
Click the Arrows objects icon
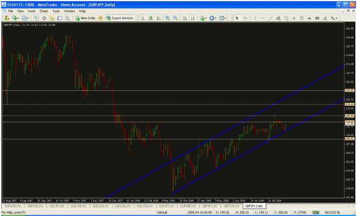coord(333,18)
